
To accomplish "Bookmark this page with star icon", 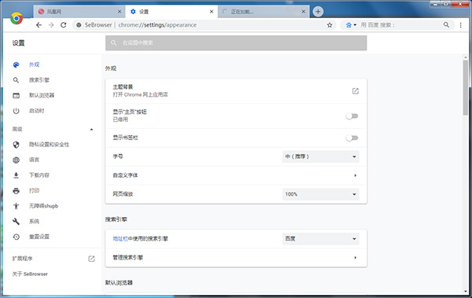I will click(330, 25).
